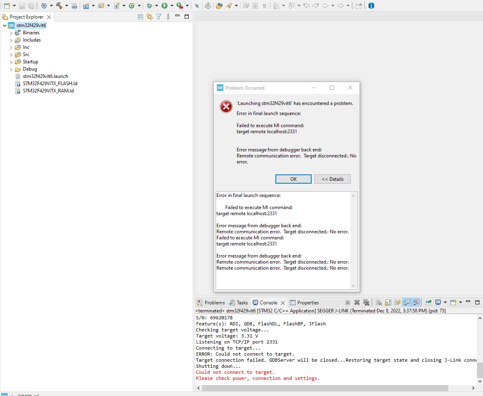Click the Clear Console icon
483x396 pixels.
(x=379, y=302)
